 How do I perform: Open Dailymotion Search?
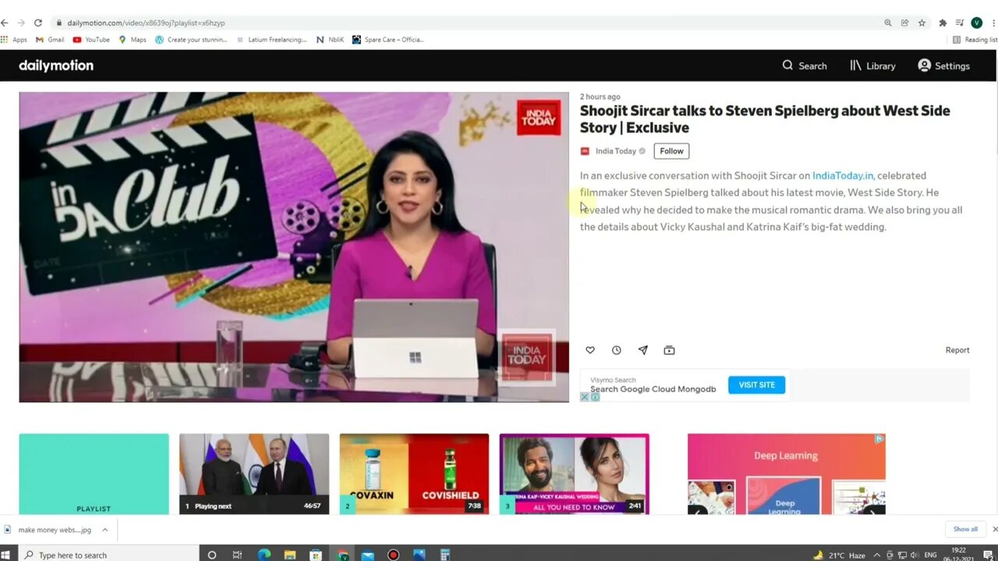coord(805,65)
